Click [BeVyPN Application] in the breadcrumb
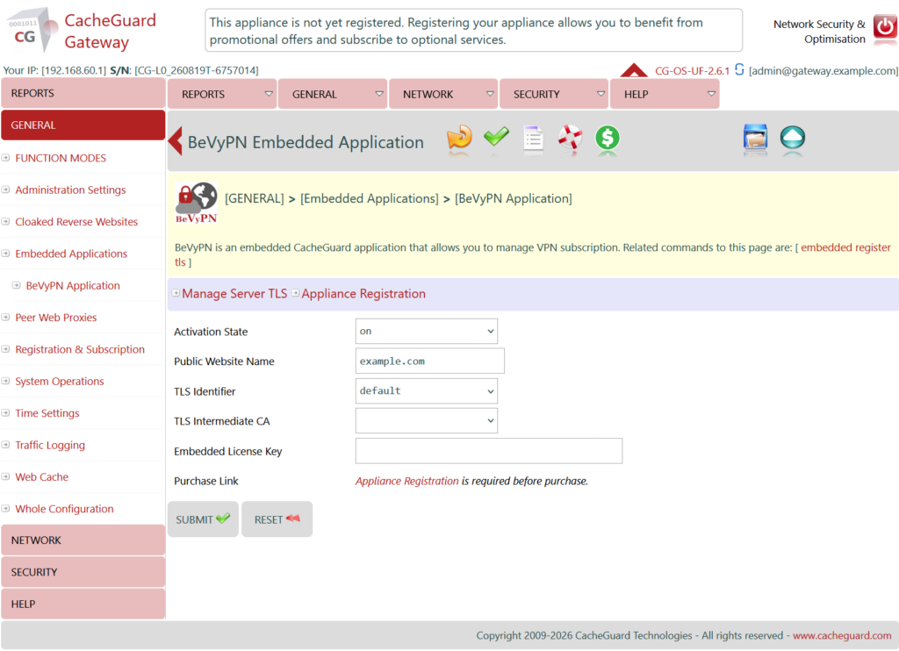Viewport: 899px width, 651px height. pyautogui.click(x=513, y=198)
